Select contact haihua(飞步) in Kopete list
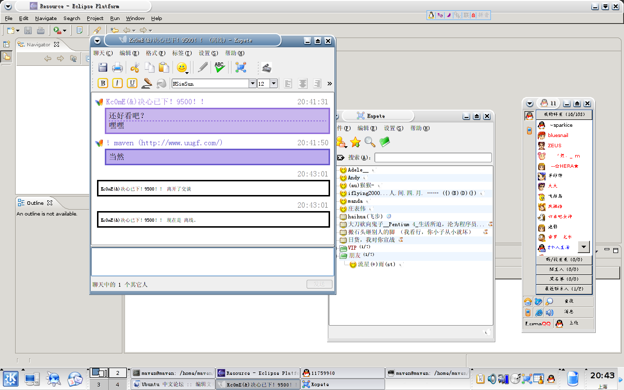 366,216
